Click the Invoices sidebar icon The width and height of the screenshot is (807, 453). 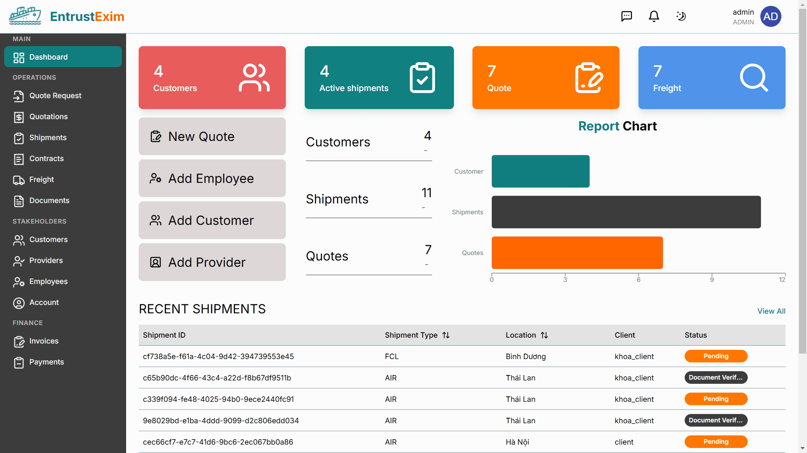click(19, 341)
